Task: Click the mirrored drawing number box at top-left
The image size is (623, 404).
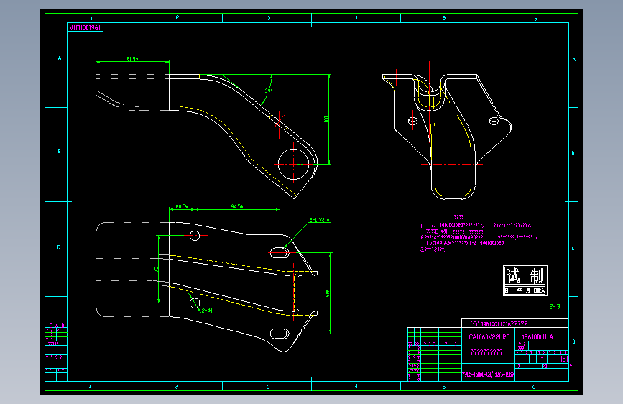Action: (x=86, y=27)
